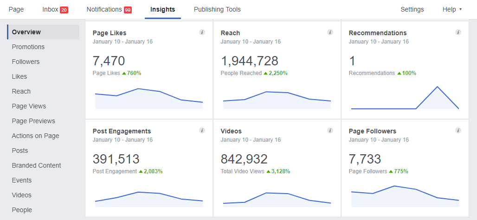Click the info icon on Post Engagements card
Screen dimensions: 477x220
(202, 131)
